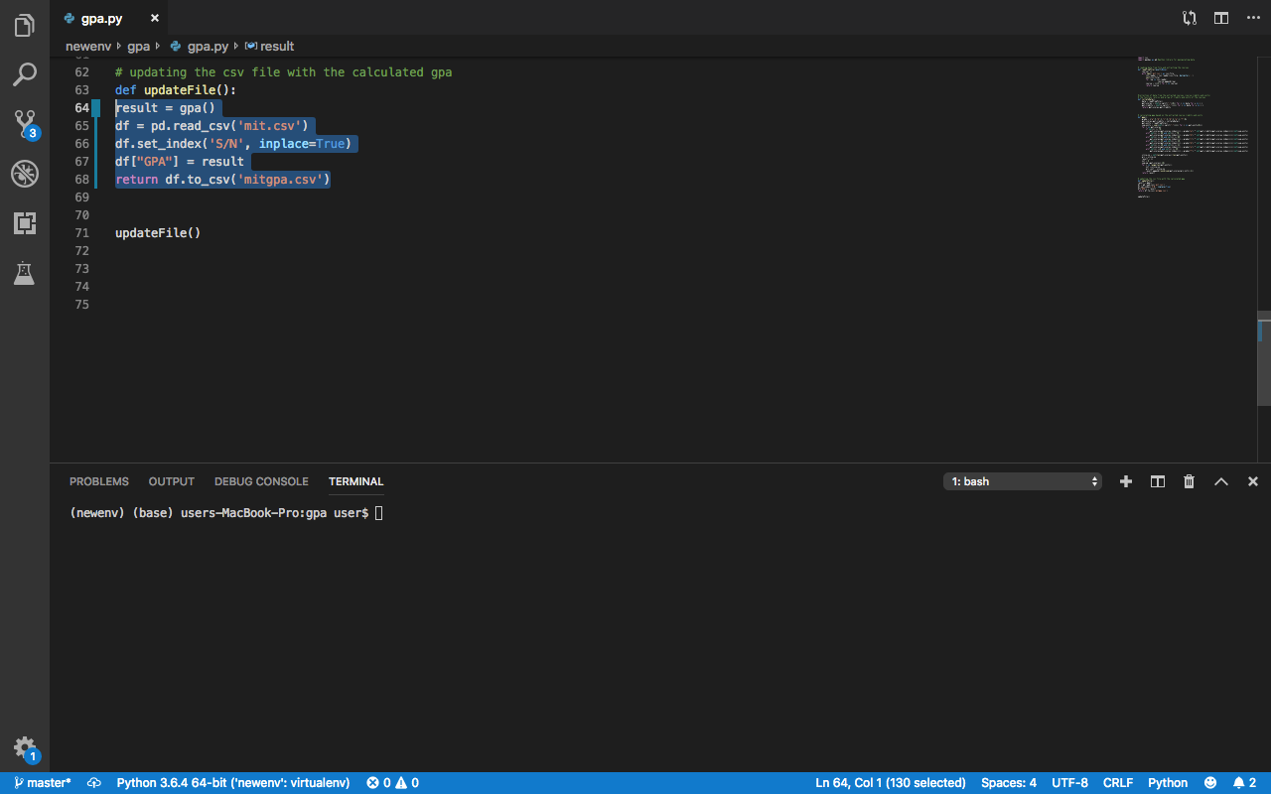Click the master* branch indicator

coord(41,783)
